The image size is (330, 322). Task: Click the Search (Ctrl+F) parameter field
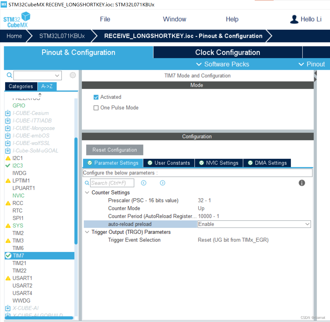(x=112, y=183)
